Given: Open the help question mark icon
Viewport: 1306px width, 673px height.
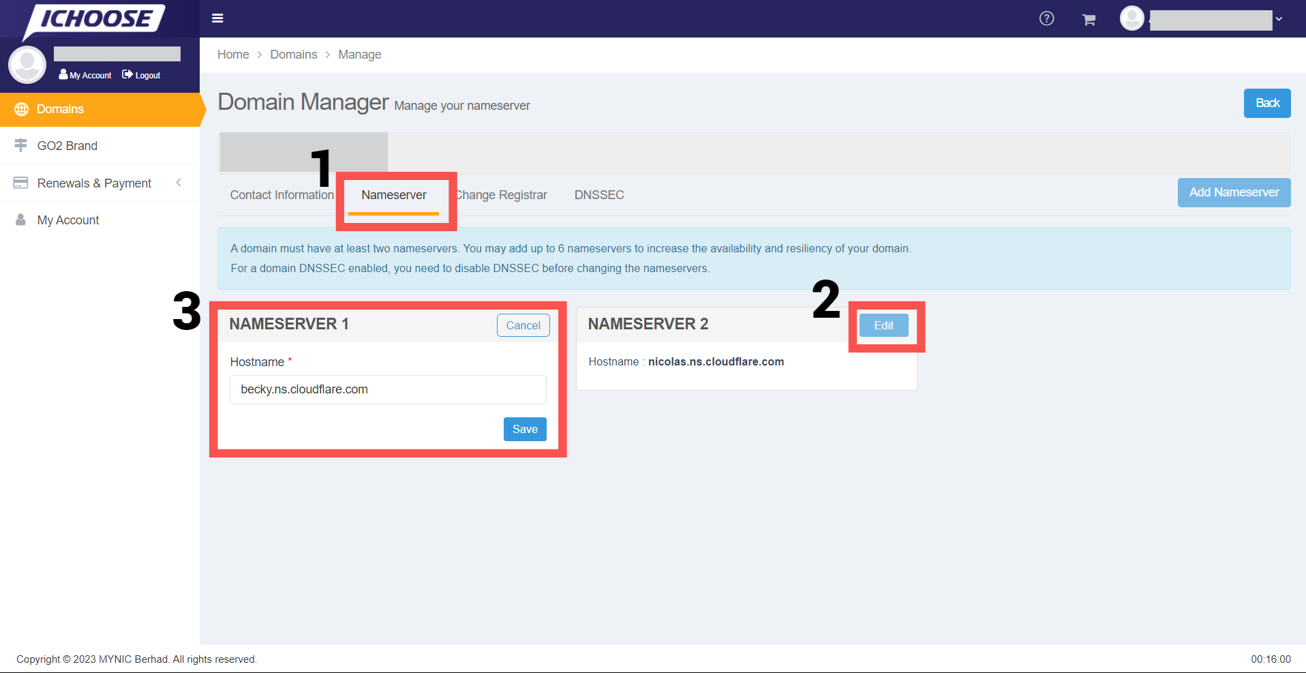Looking at the screenshot, I should coord(1046,18).
